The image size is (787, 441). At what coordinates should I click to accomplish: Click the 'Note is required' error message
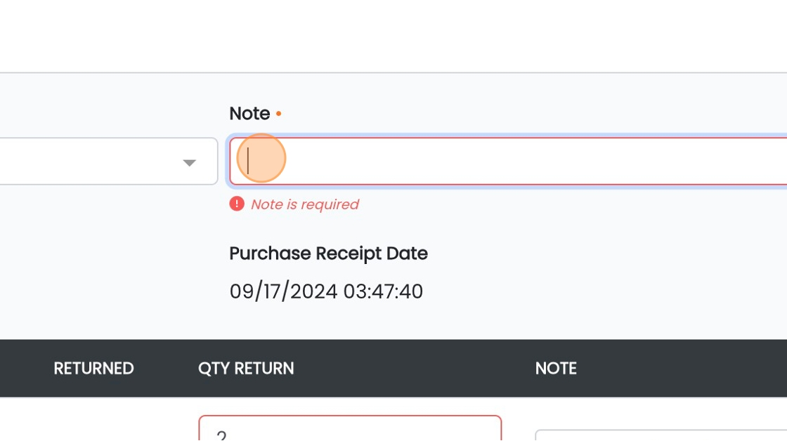click(305, 204)
